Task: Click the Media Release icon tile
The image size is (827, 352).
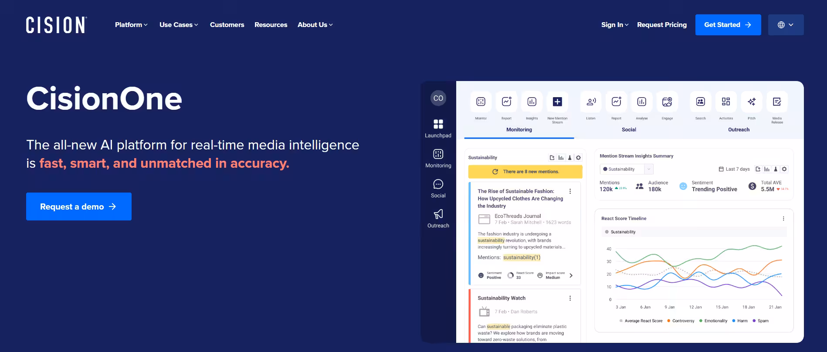Action: pyautogui.click(x=777, y=102)
